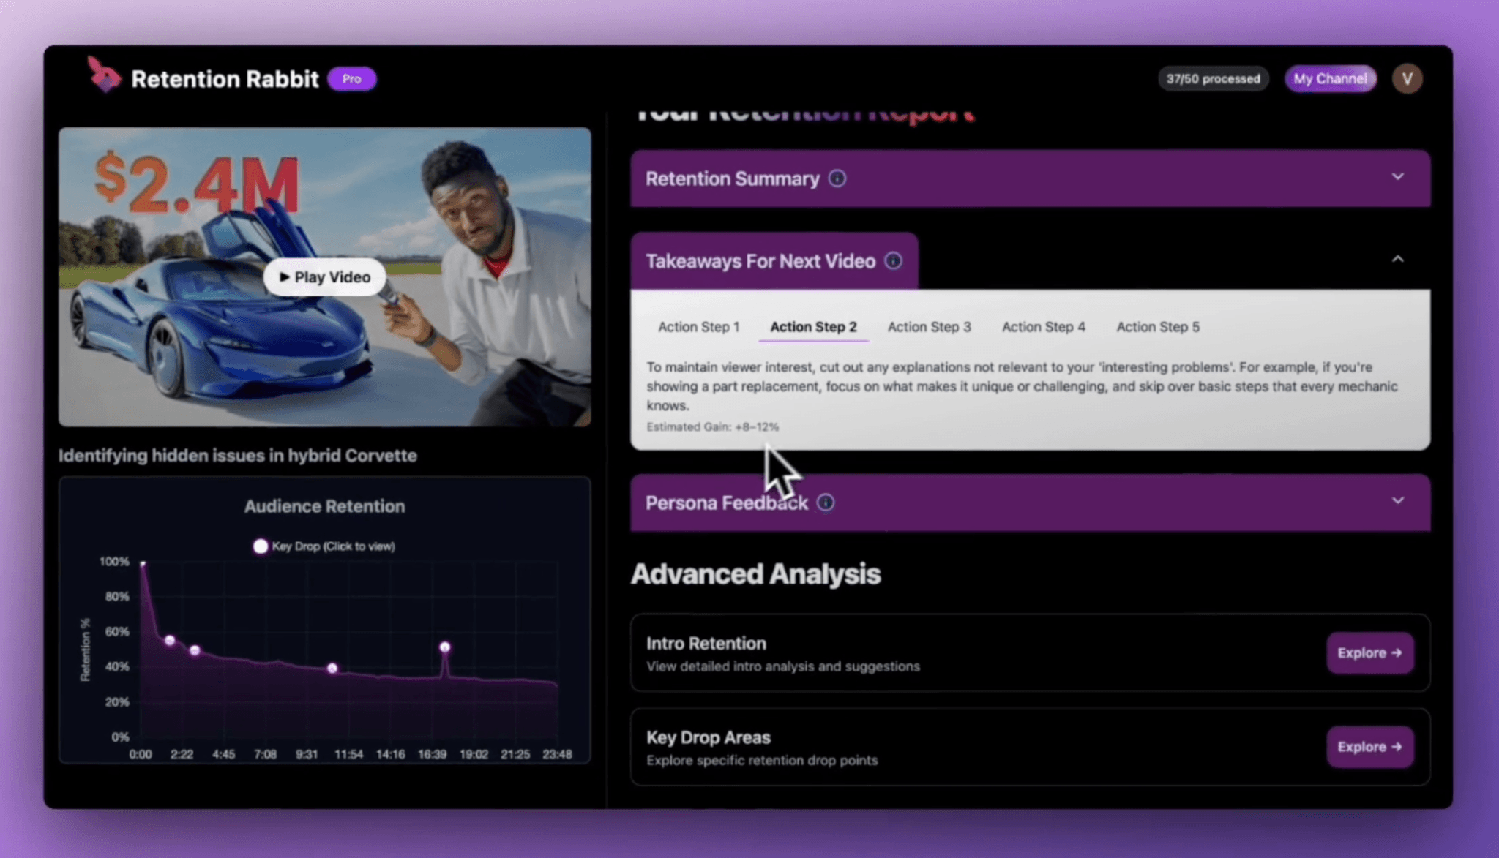The image size is (1499, 858).
Task: Click the key drop marker near 16:39
Action: point(444,647)
